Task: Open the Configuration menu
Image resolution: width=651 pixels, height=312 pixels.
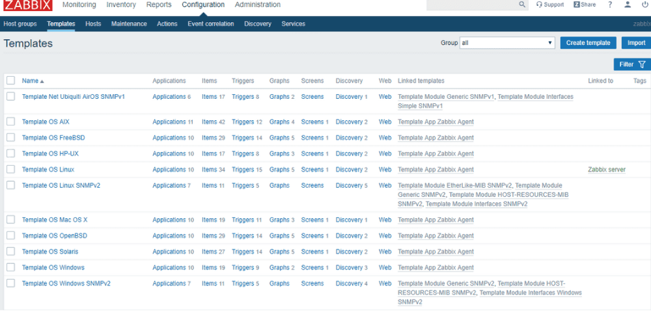Action: coord(203,5)
